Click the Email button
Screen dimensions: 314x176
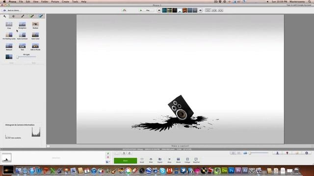click(142, 160)
